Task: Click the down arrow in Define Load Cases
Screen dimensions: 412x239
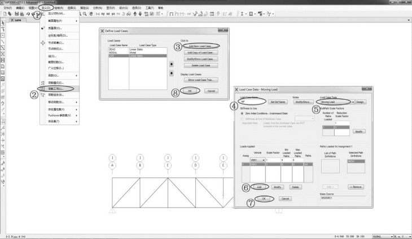Action: click(x=172, y=73)
